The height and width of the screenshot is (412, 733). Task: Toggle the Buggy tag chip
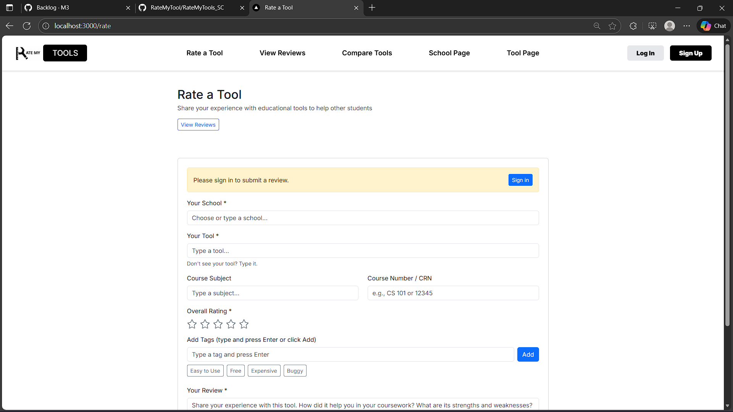point(295,371)
